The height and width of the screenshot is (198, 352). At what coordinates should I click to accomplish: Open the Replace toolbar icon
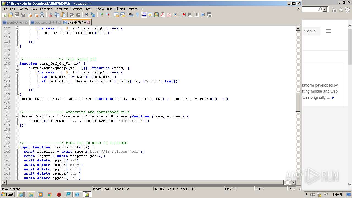point(93,15)
